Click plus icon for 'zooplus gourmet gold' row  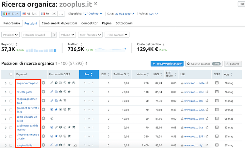click(x=43, y=101)
